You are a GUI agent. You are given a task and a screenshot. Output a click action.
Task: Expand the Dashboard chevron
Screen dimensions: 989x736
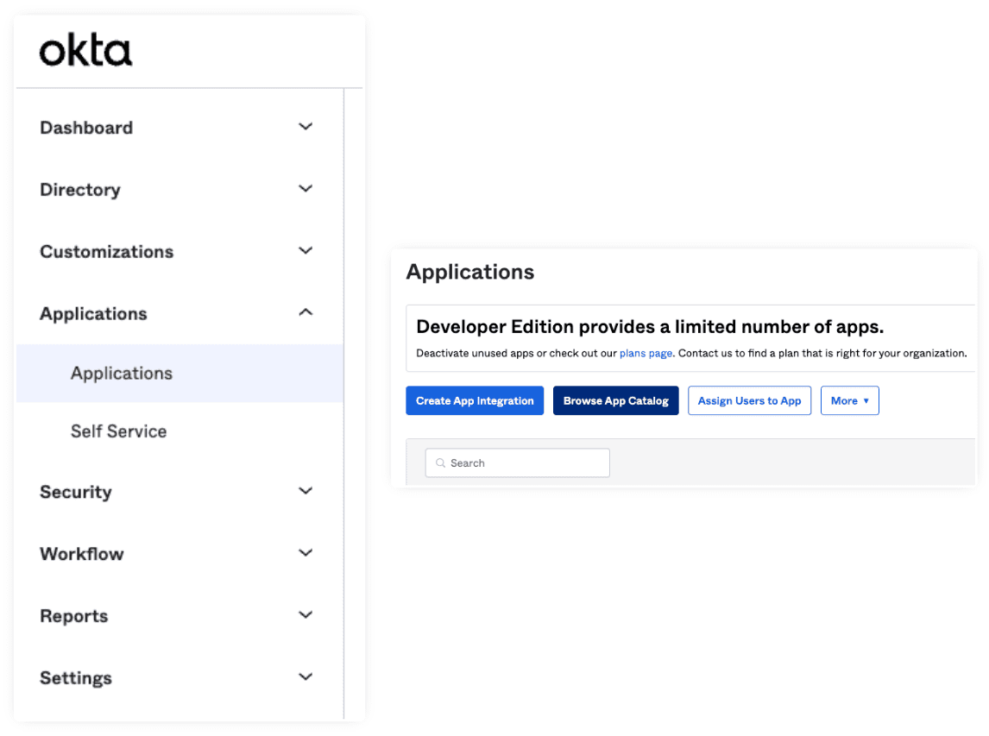click(306, 127)
